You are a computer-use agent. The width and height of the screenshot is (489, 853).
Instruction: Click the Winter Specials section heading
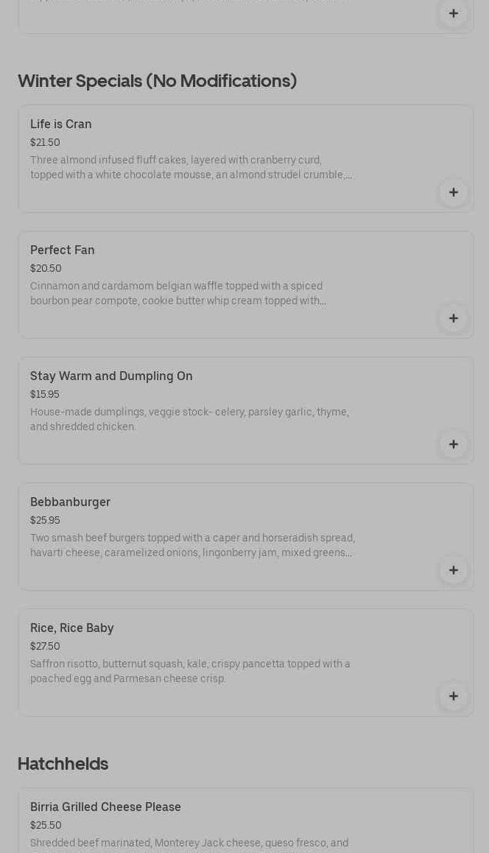click(x=157, y=80)
